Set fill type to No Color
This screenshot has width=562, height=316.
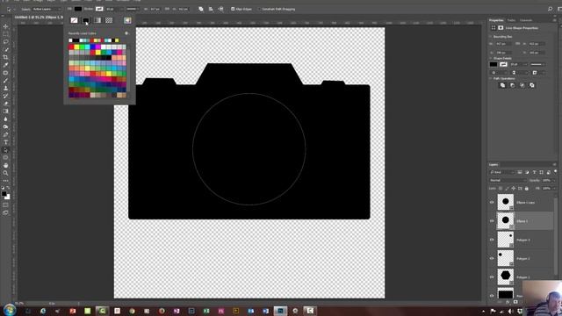pyautogui.click(x=74, y=20)
